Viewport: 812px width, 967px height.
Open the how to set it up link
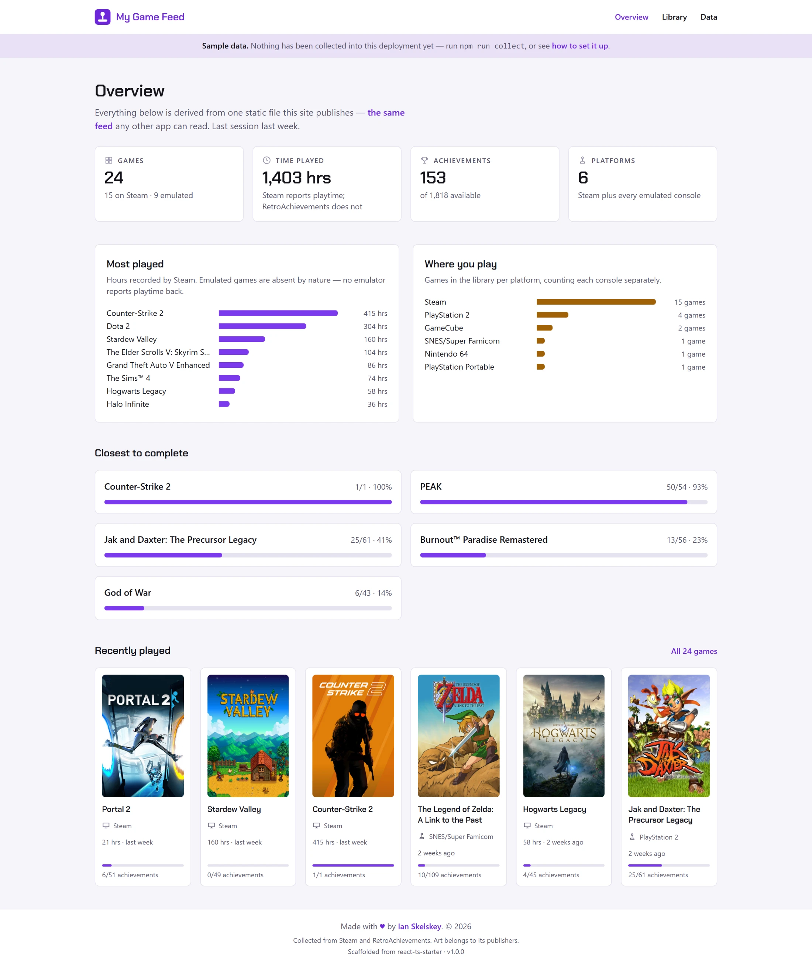click(x=580, y=46)
